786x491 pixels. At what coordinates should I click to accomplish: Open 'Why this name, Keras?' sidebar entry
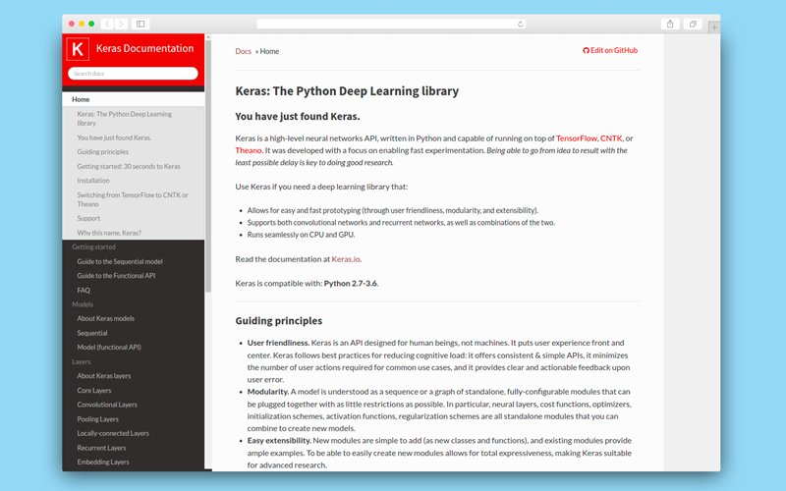click(109, 233)
